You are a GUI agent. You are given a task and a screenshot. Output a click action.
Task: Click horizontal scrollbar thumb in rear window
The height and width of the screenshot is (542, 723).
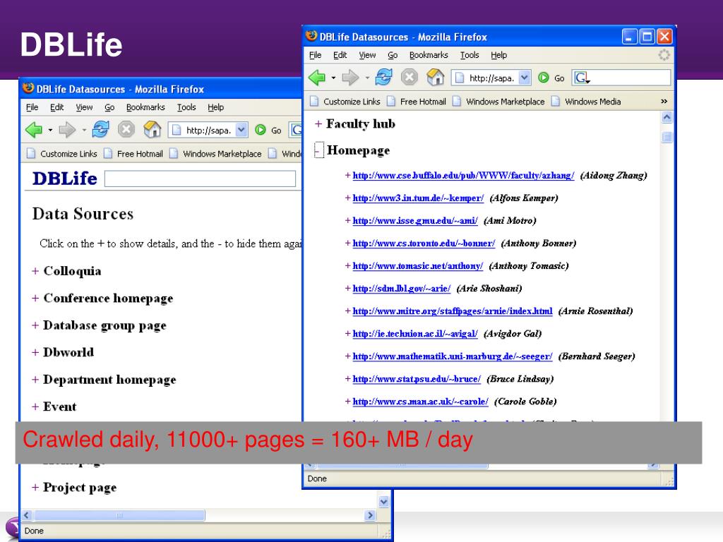pyautogui.click(x=119, y=514)
